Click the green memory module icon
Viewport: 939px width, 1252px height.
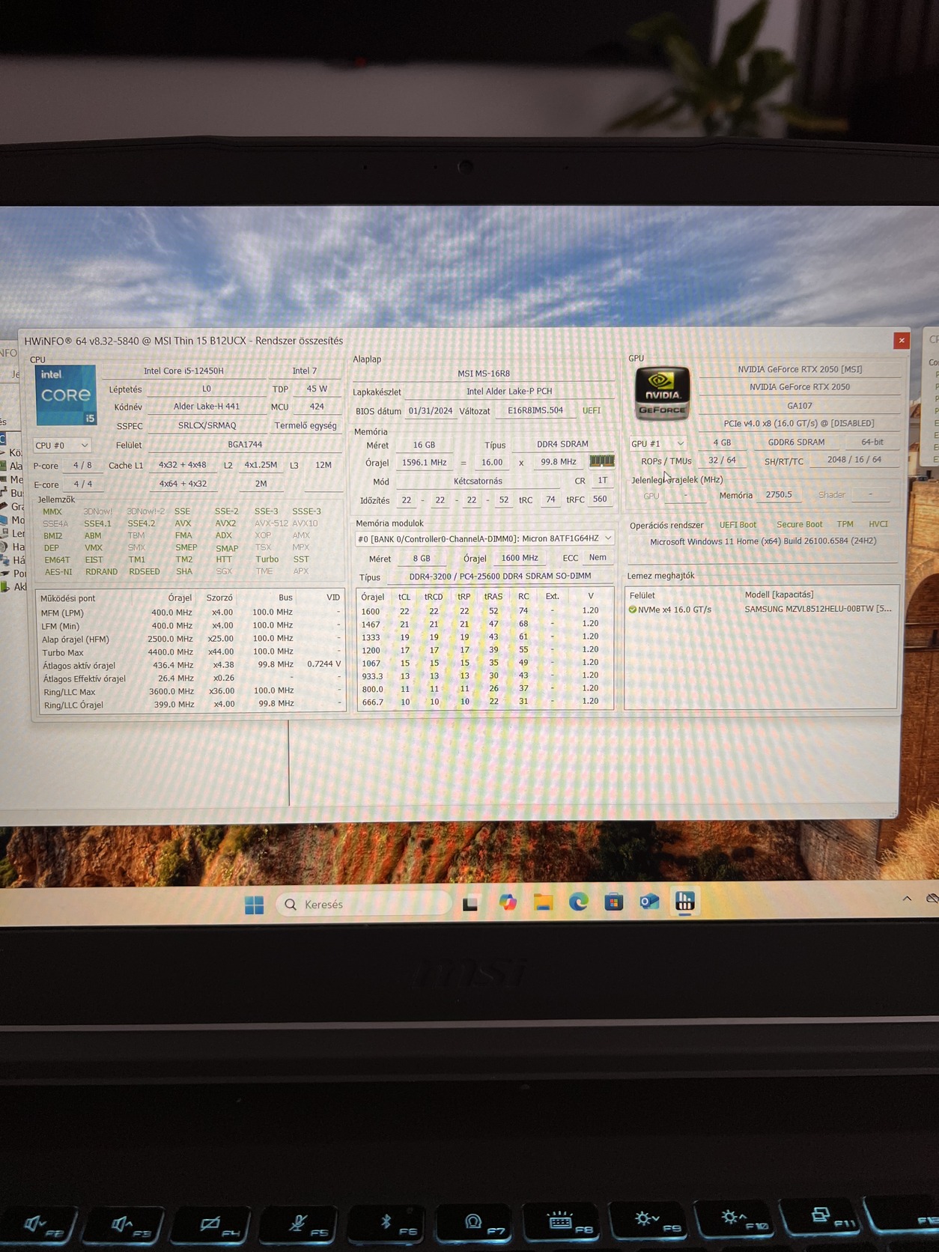point(601,461)
